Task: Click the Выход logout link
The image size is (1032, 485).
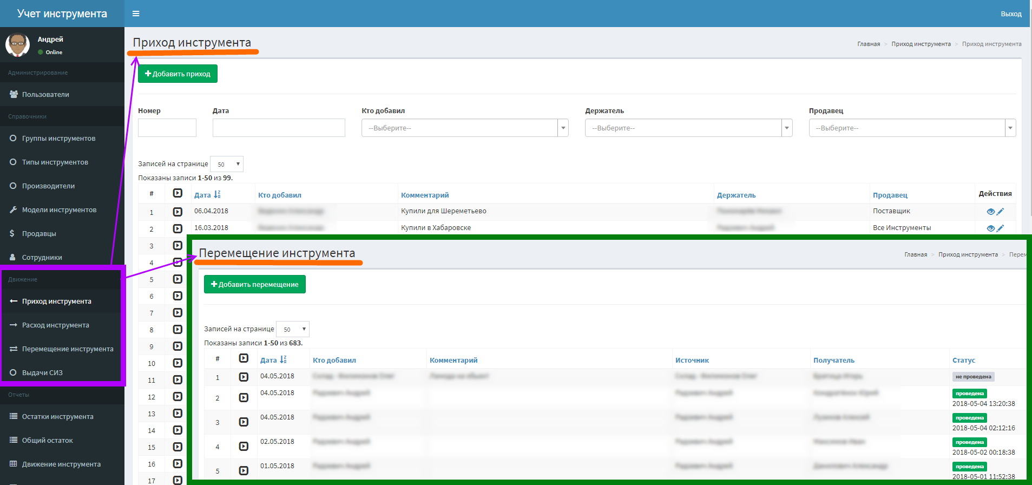Action: [x=1011, y=14]
